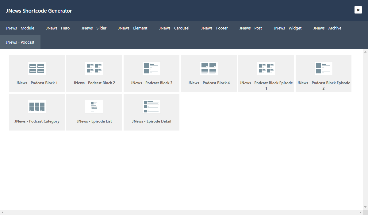This screenshot has height=215, width=368.
Task: Select the Podcast Block 1 layout icon
Action: point(37,68)
